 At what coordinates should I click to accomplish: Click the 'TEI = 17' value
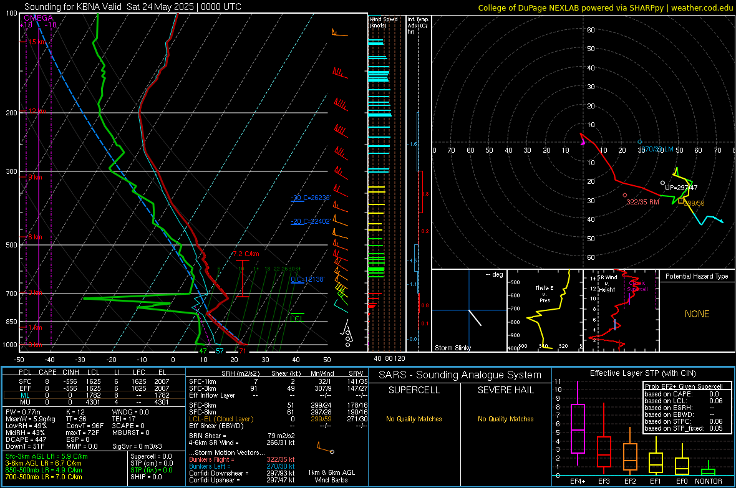(x=124, y=419)
